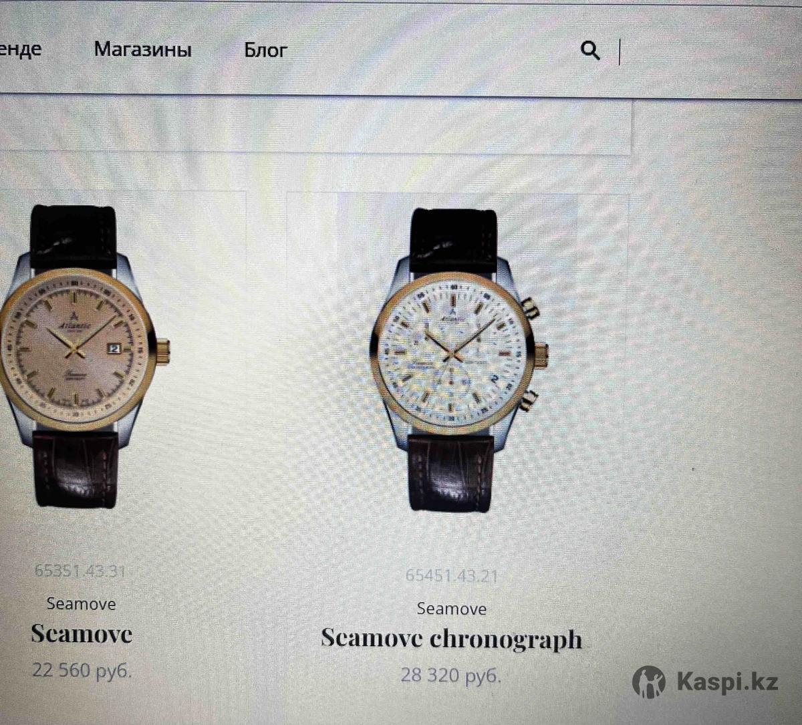Open the Магазины menu item
Viewport: 802px width, 725px height.
coord(142,49)
